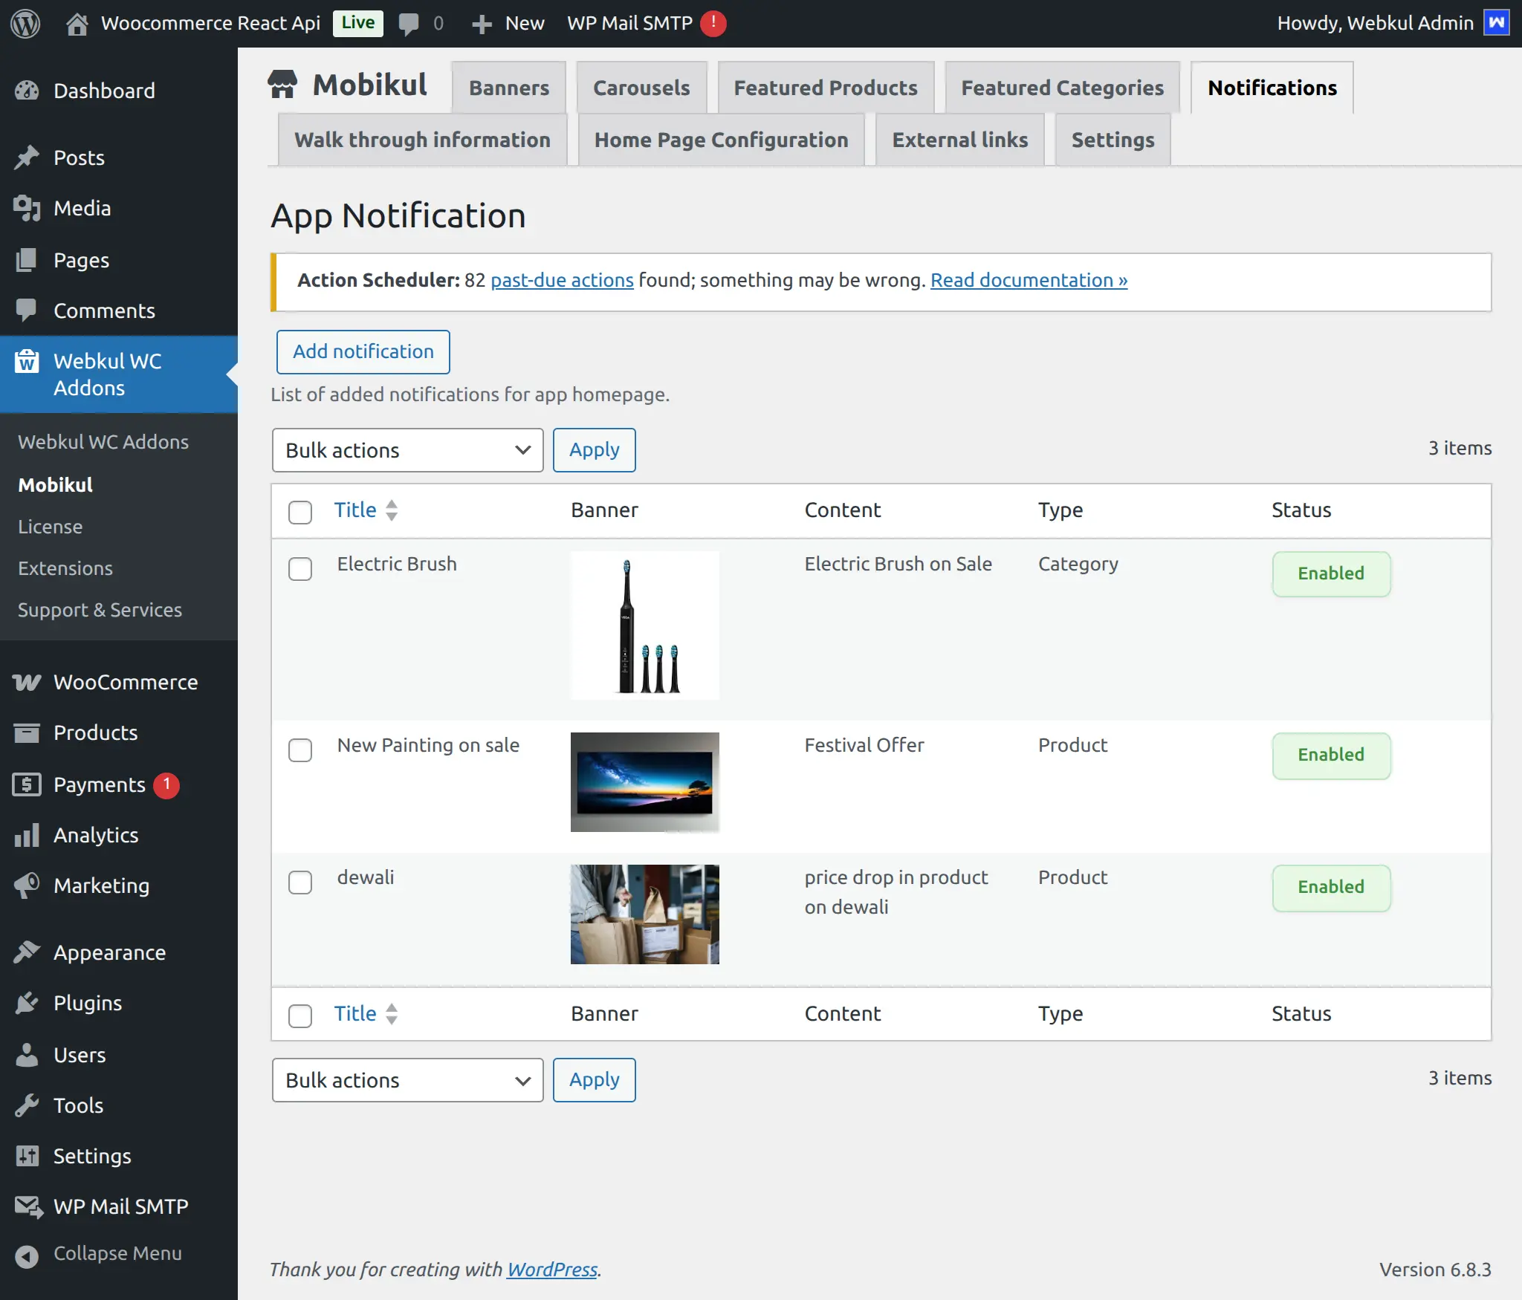
Task: Sort notifications by Title
Action: [355, 510]
